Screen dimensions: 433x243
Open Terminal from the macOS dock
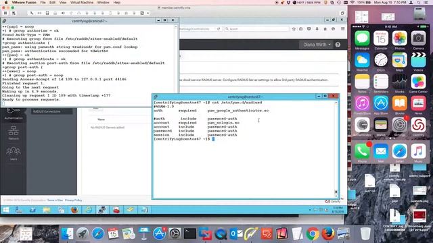190,234
